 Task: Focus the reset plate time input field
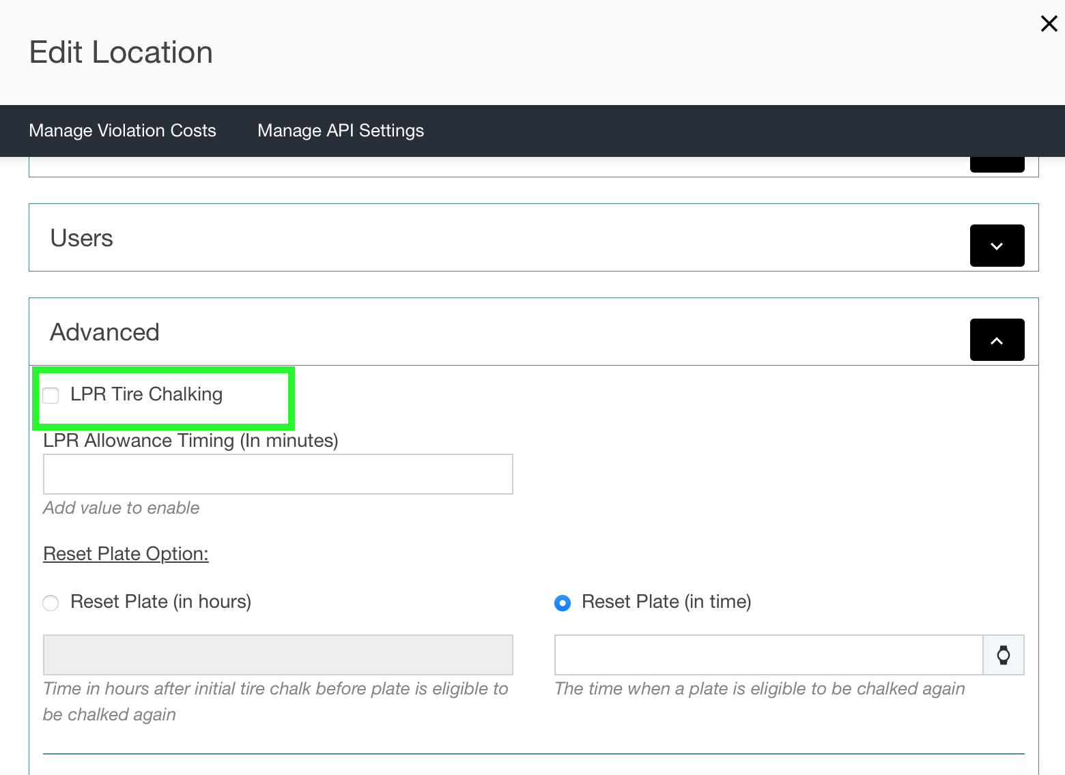768,655
